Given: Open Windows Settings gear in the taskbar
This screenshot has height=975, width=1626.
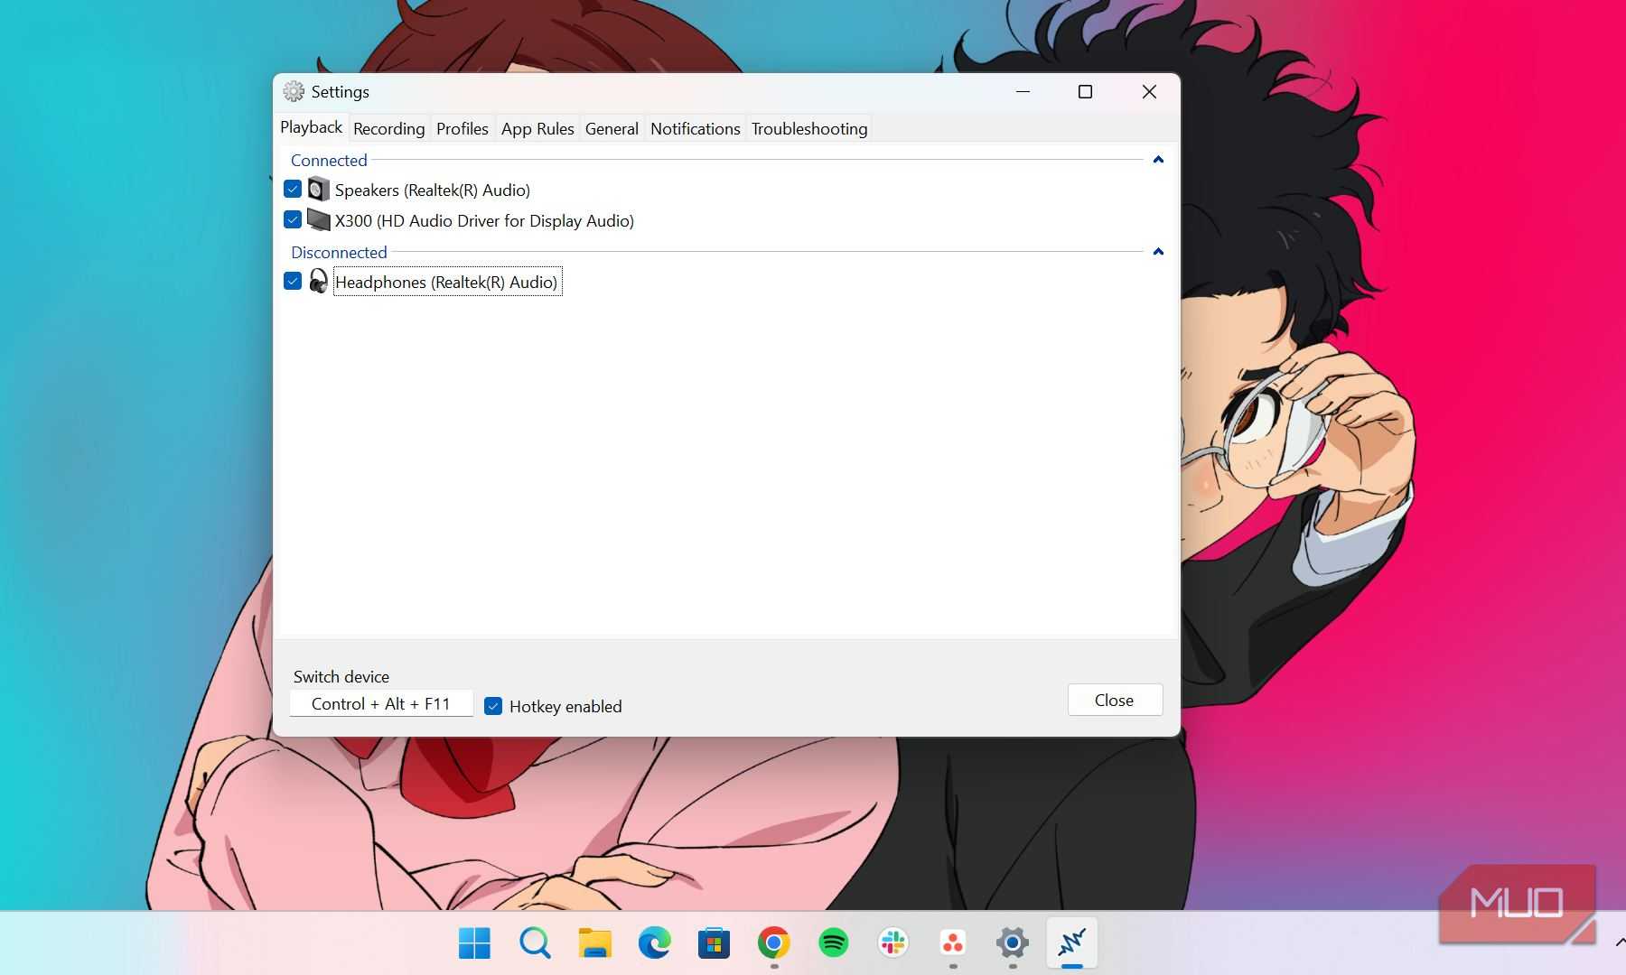Looking at the screenshot, I should [1013, 943].
